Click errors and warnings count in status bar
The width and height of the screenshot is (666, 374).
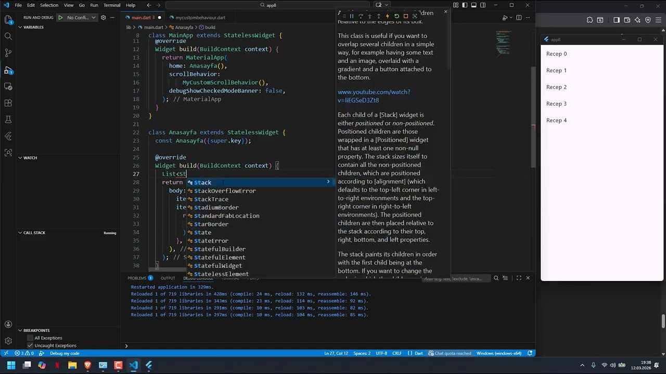click(24, 353)
